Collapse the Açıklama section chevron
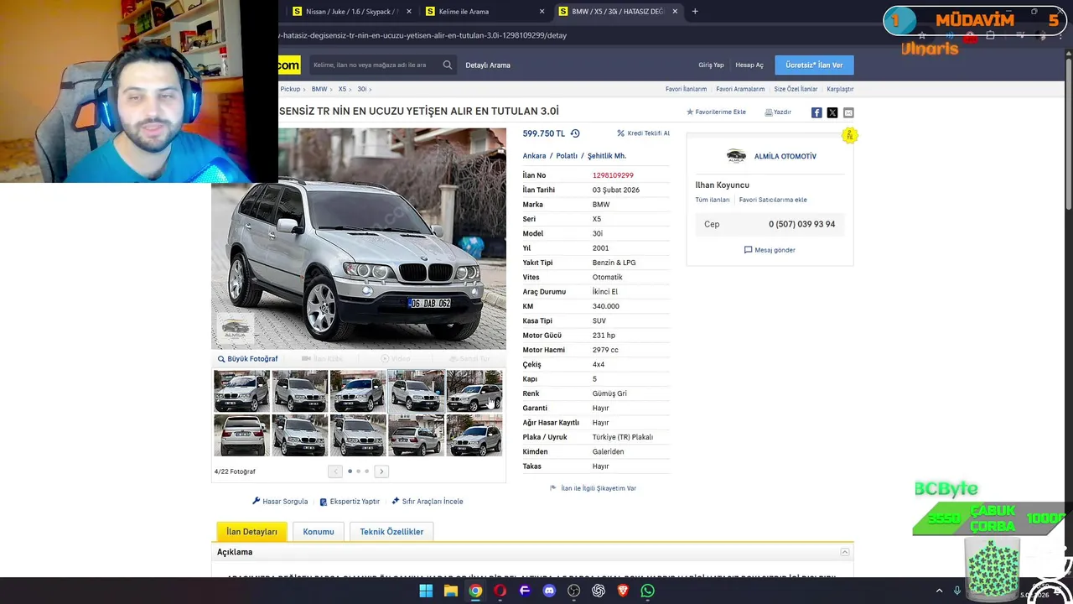 point(845,552)
